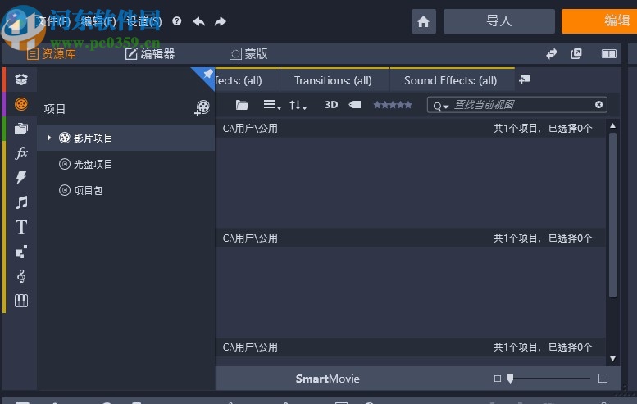This screenshot has width=637, height=404.
Task: Toggle the dual preview layout icon
Action: tap(608, 53)
